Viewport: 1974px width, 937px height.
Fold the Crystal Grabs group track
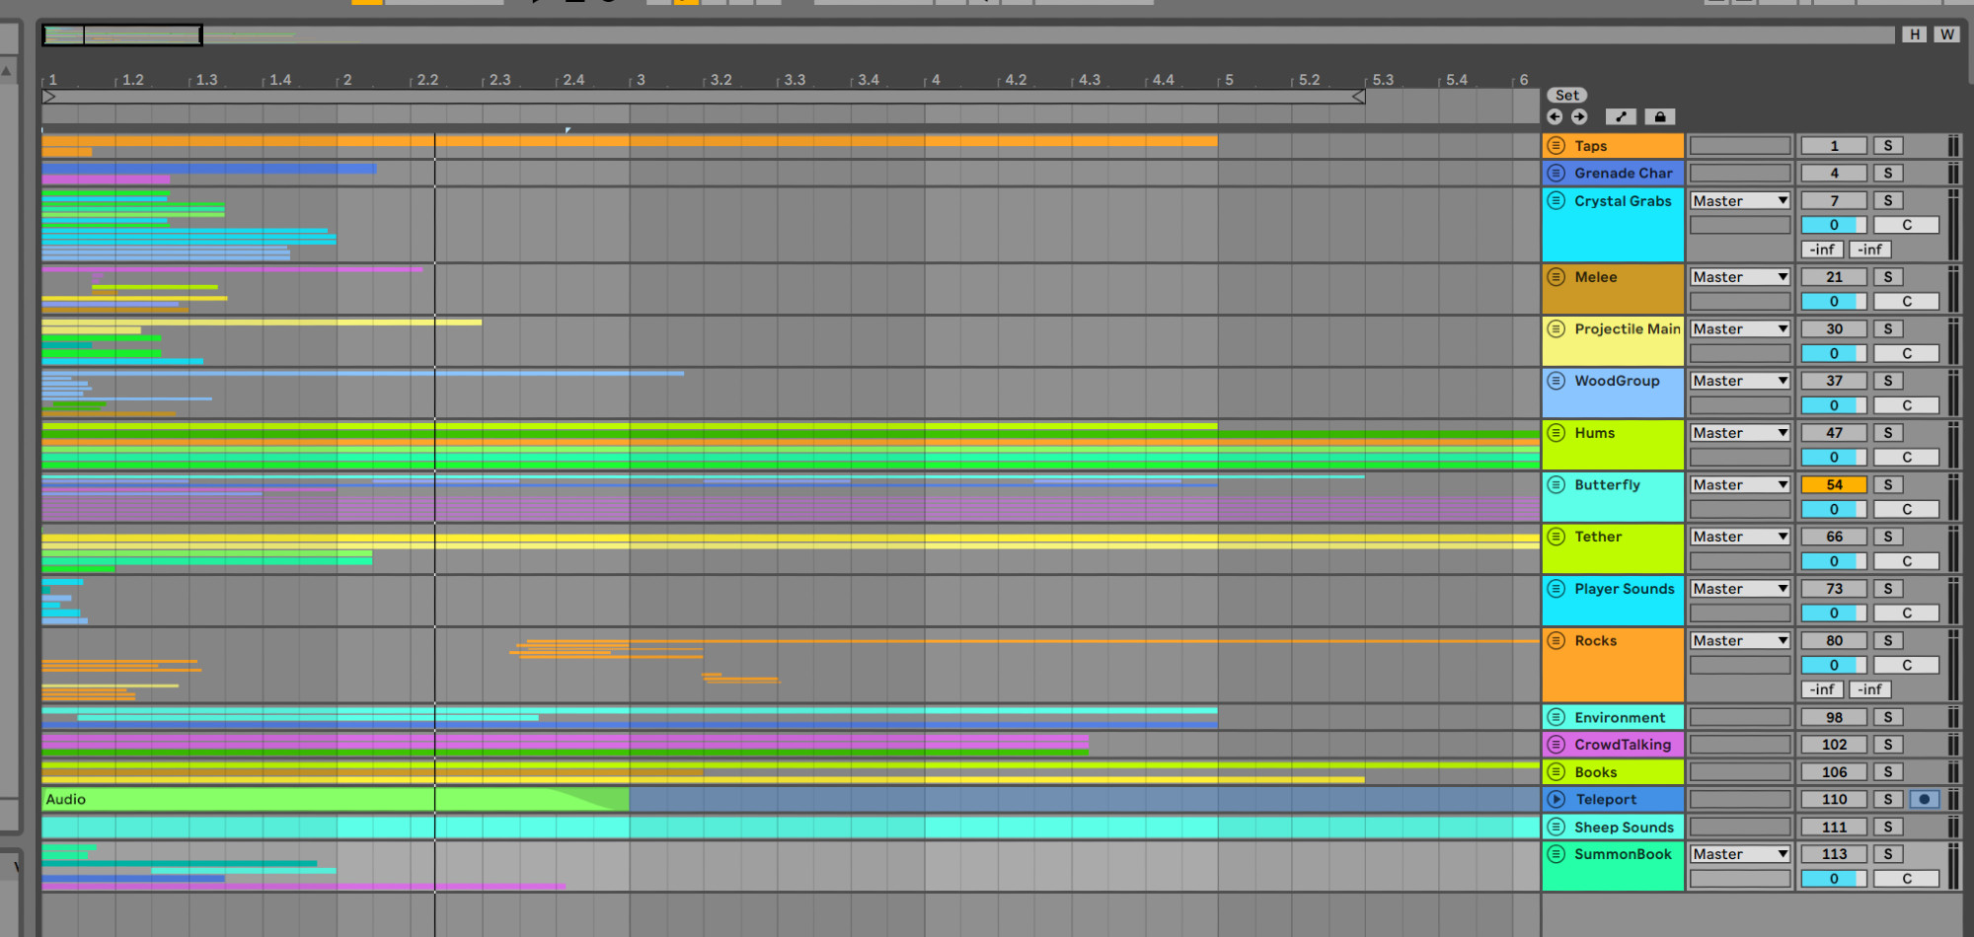coord(1556,200)
